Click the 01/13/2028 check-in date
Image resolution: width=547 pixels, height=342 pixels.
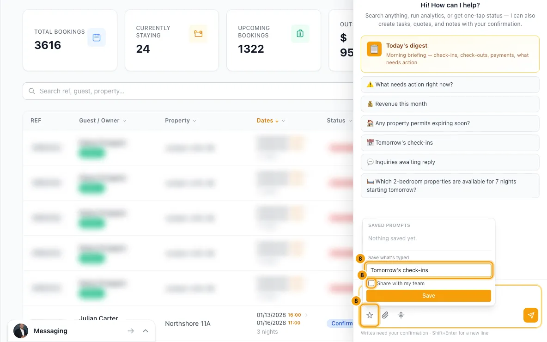click(271, 315)
